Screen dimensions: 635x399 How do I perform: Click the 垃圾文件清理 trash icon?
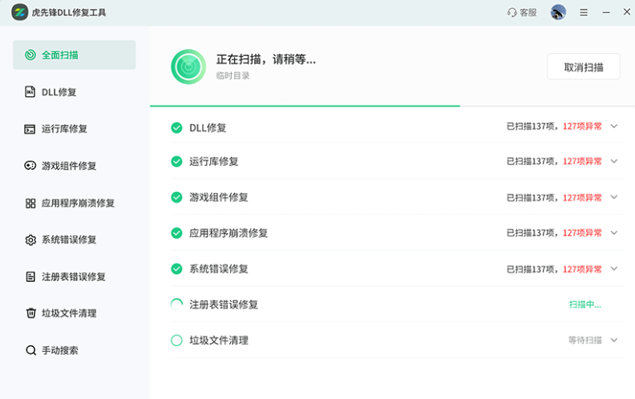click(x=30, y=313)
